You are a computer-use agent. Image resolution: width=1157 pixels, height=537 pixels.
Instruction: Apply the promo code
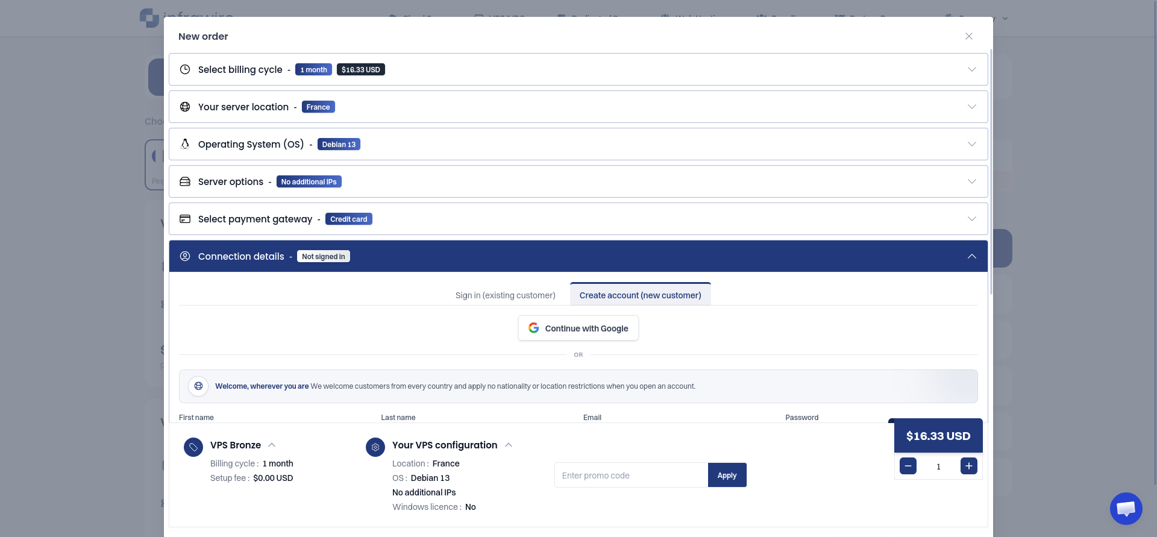[727, 475]
